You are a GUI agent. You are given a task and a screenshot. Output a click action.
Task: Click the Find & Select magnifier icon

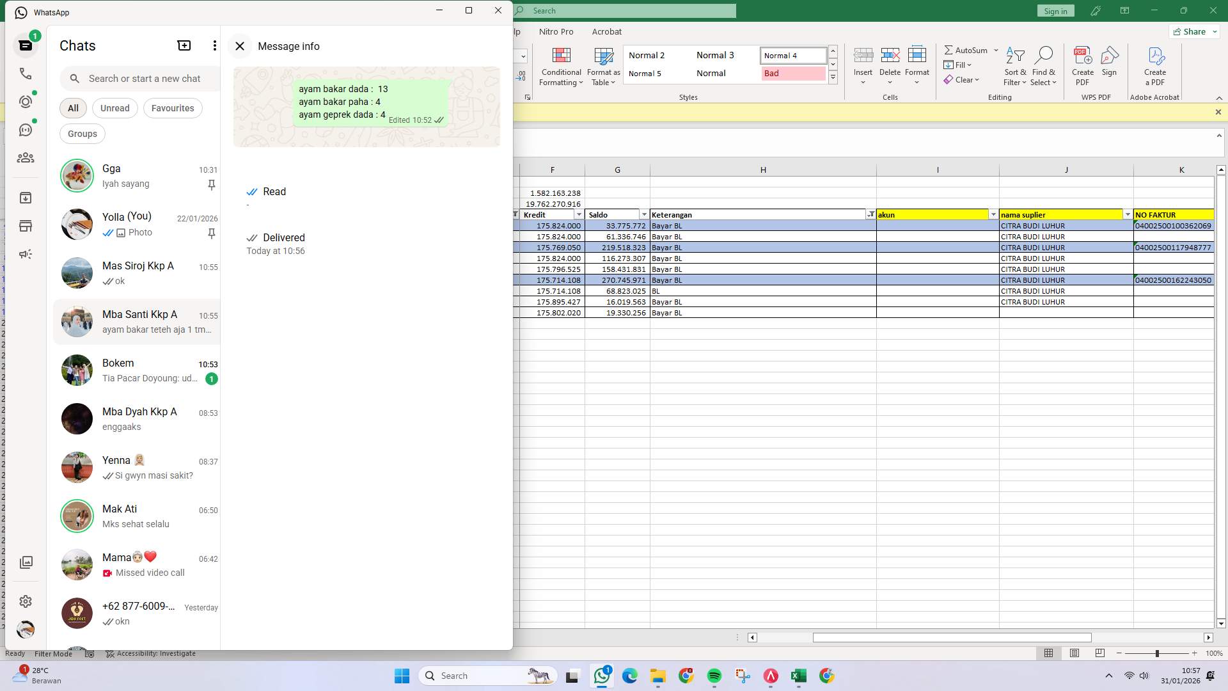point(1043,55)
